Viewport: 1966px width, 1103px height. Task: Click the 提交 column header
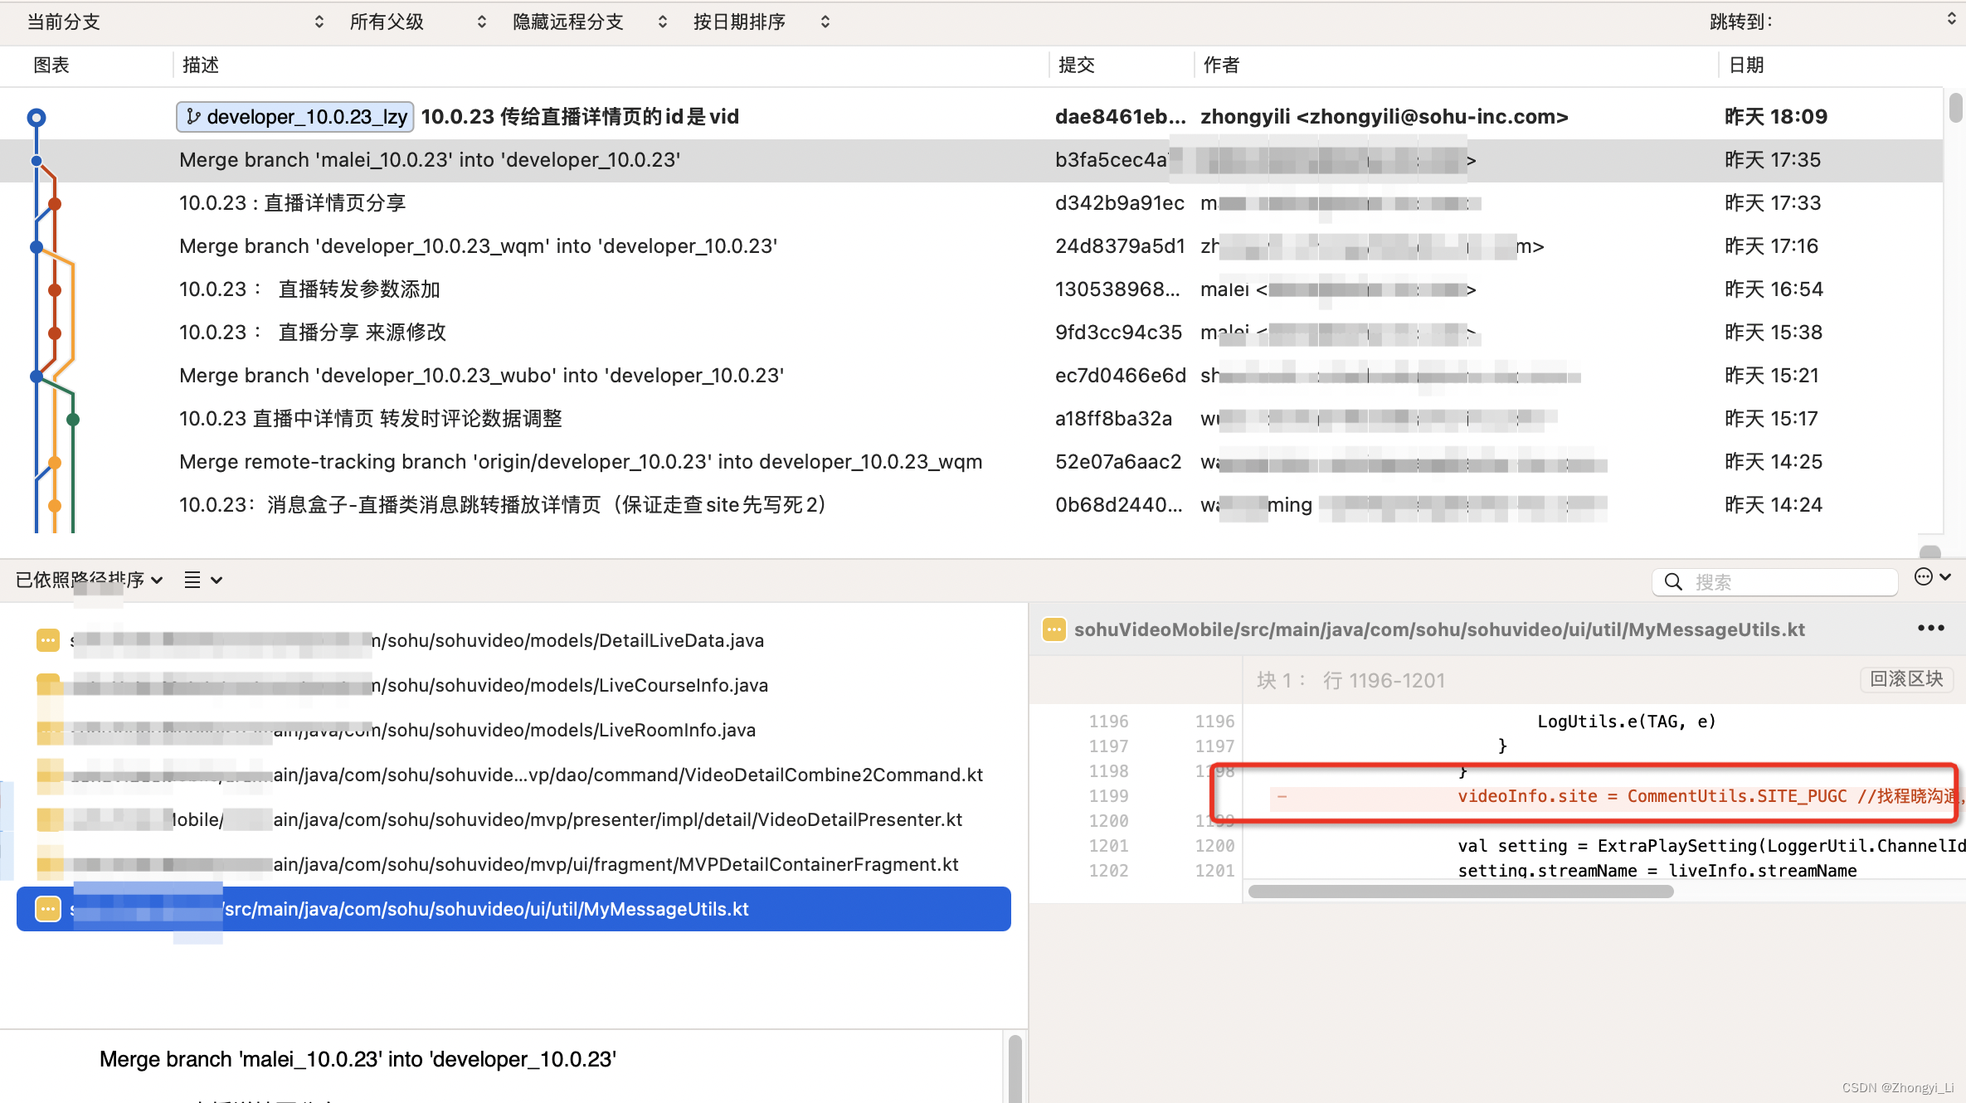point(1077,65)
